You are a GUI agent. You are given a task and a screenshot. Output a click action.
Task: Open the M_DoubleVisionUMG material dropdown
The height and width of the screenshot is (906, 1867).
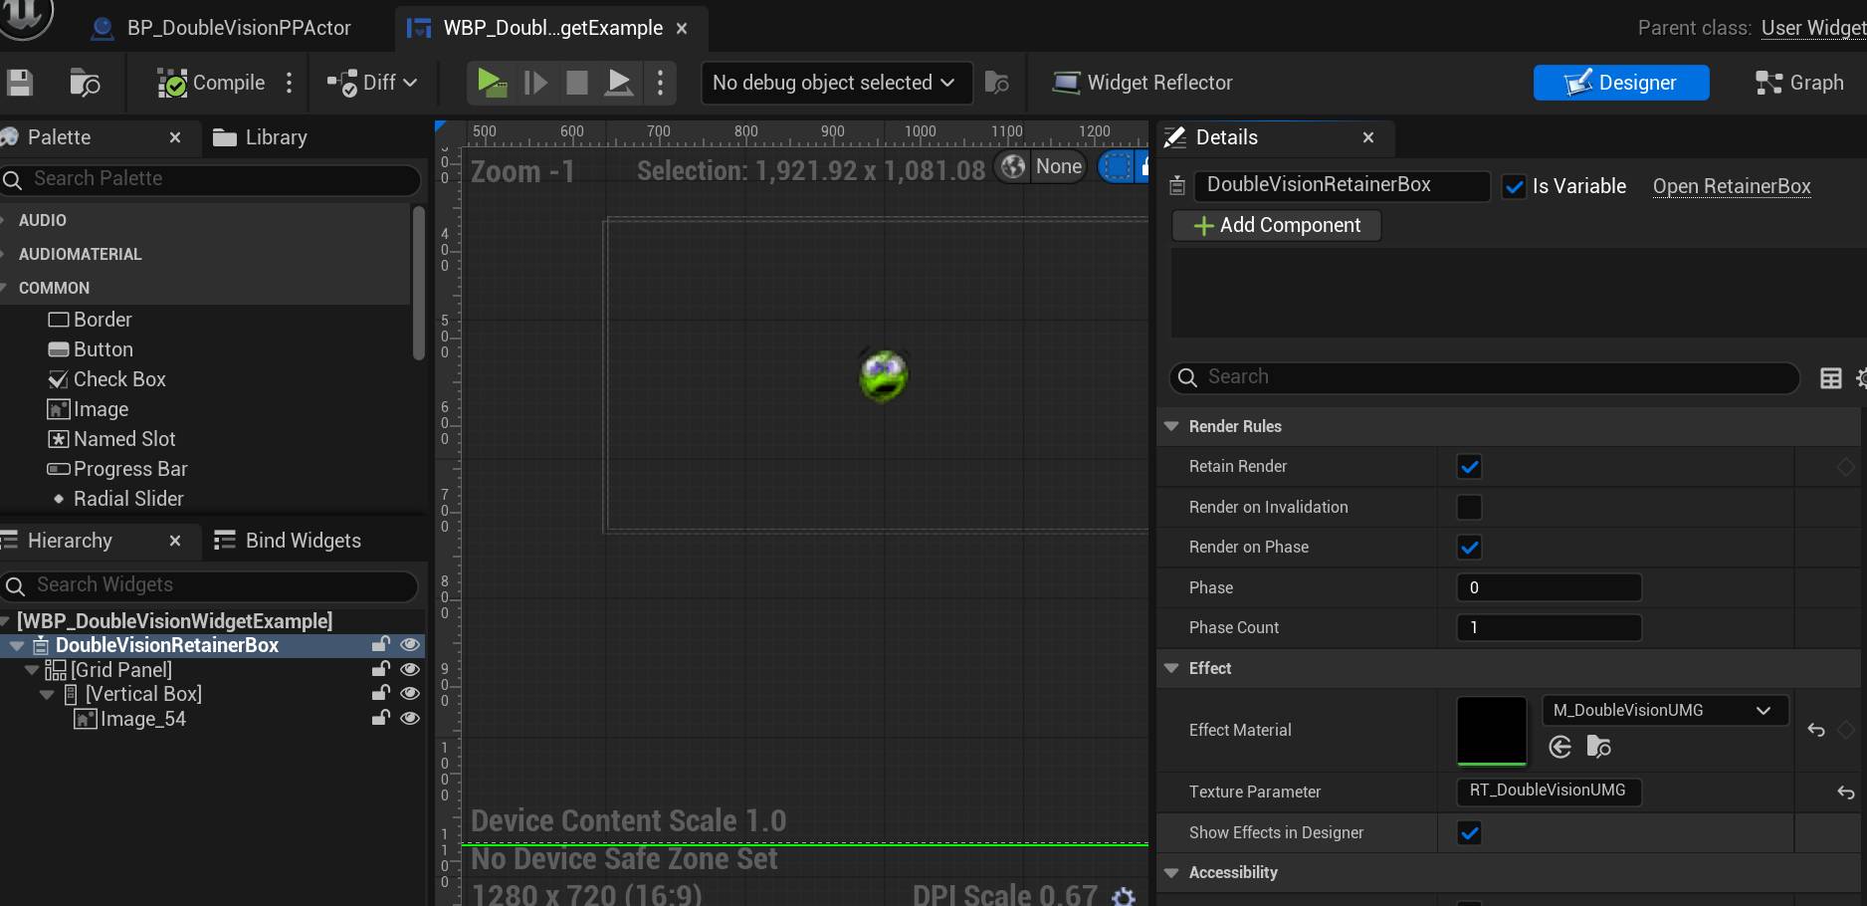1663,710
